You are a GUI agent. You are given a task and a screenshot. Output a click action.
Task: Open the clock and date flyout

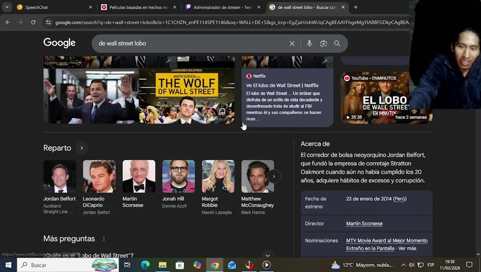tap(450, 265)
